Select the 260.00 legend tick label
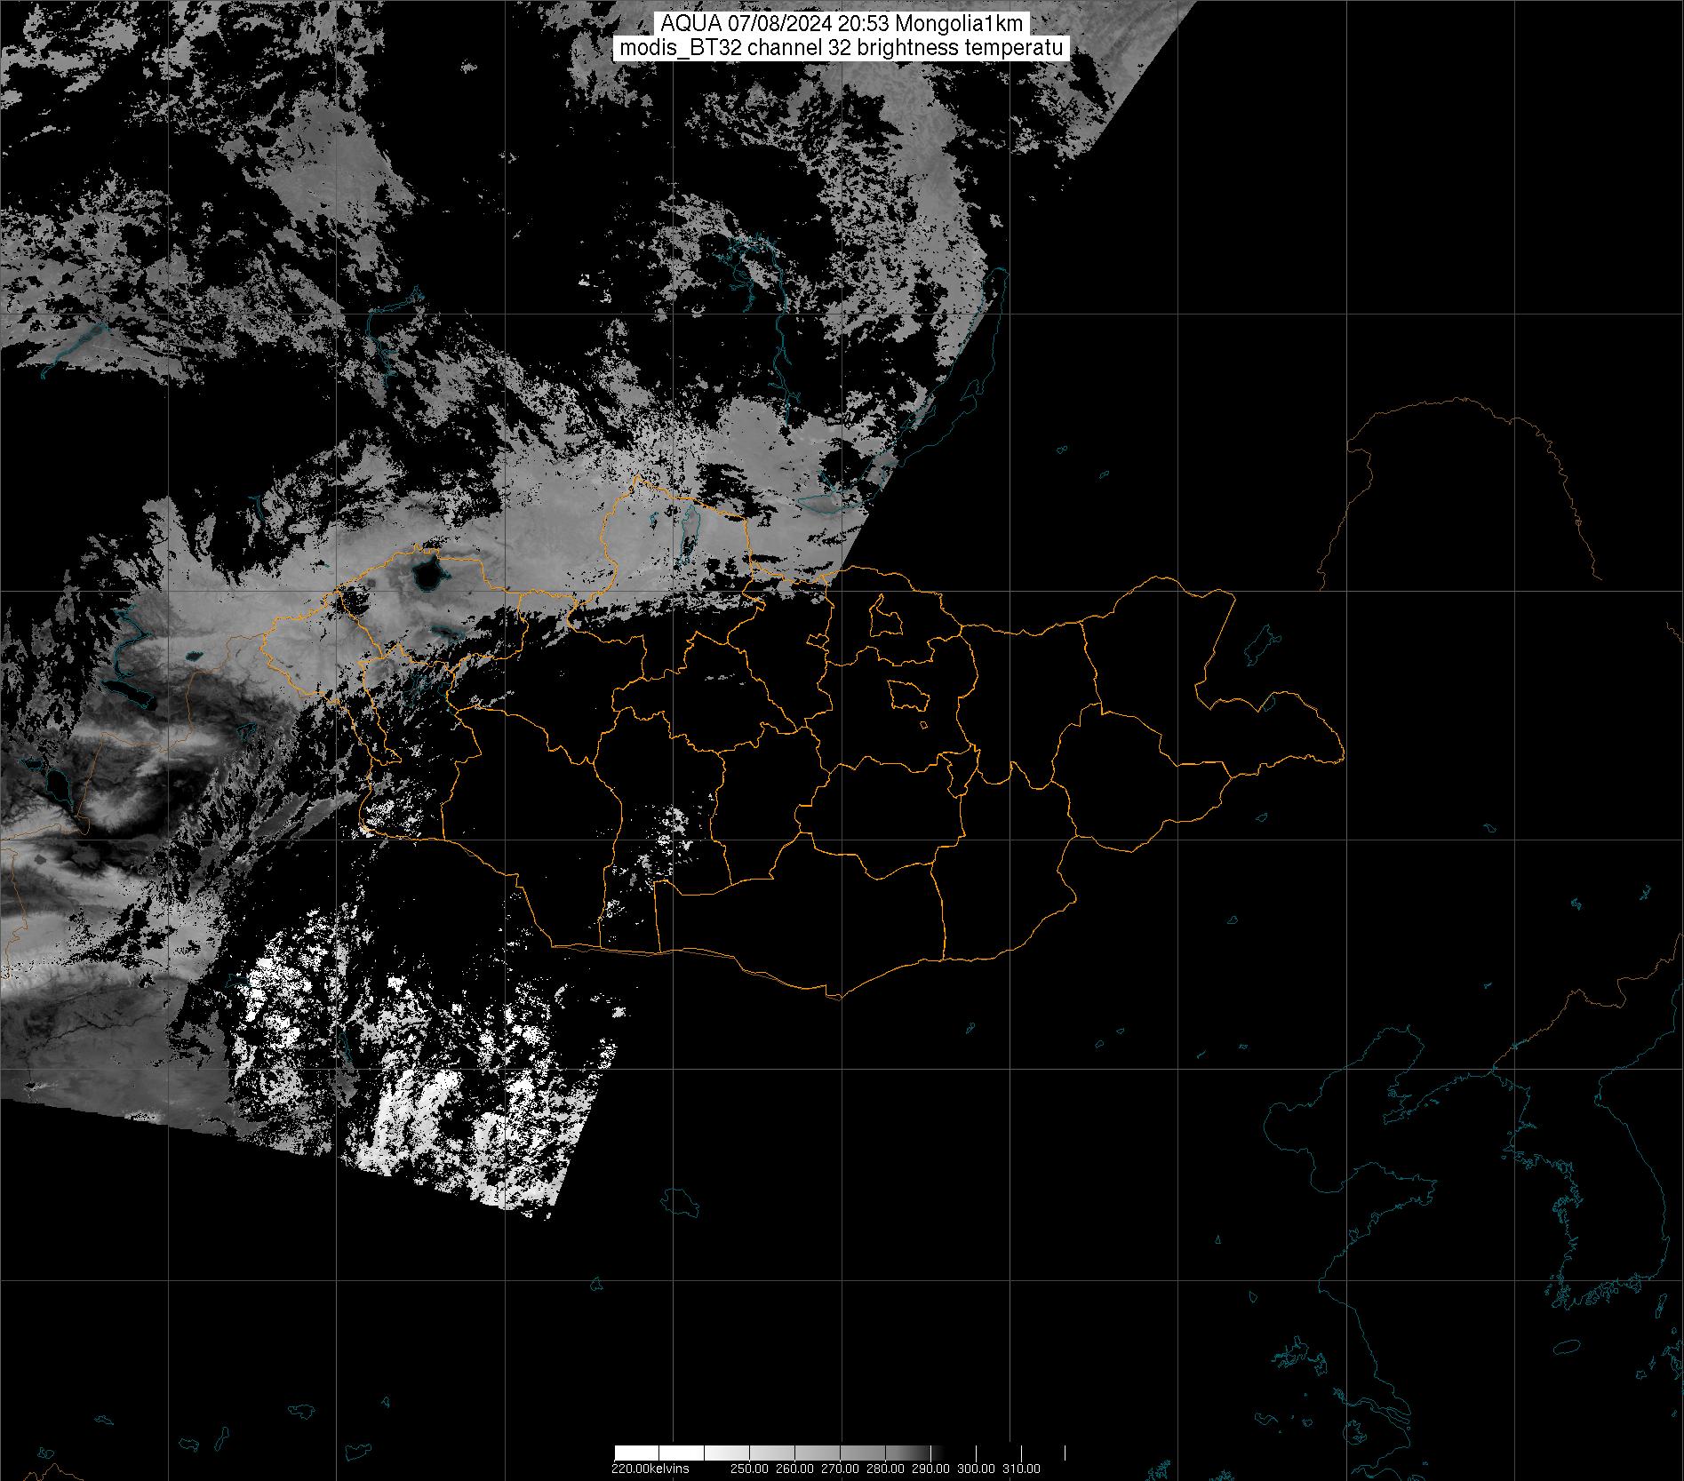1684x1481 pixels. (794, 1469)
